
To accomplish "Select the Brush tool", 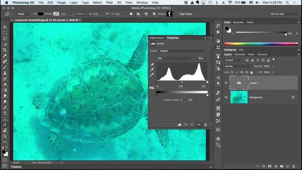I will 5,67.
